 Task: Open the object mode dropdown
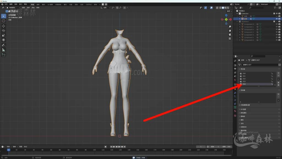click(13, 8)
